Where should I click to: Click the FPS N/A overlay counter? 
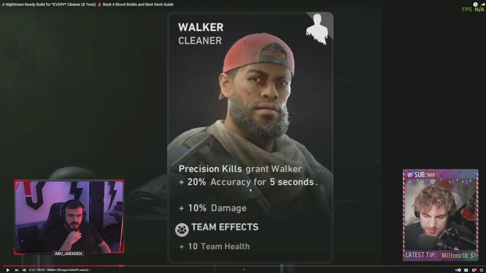coord(473,9)
